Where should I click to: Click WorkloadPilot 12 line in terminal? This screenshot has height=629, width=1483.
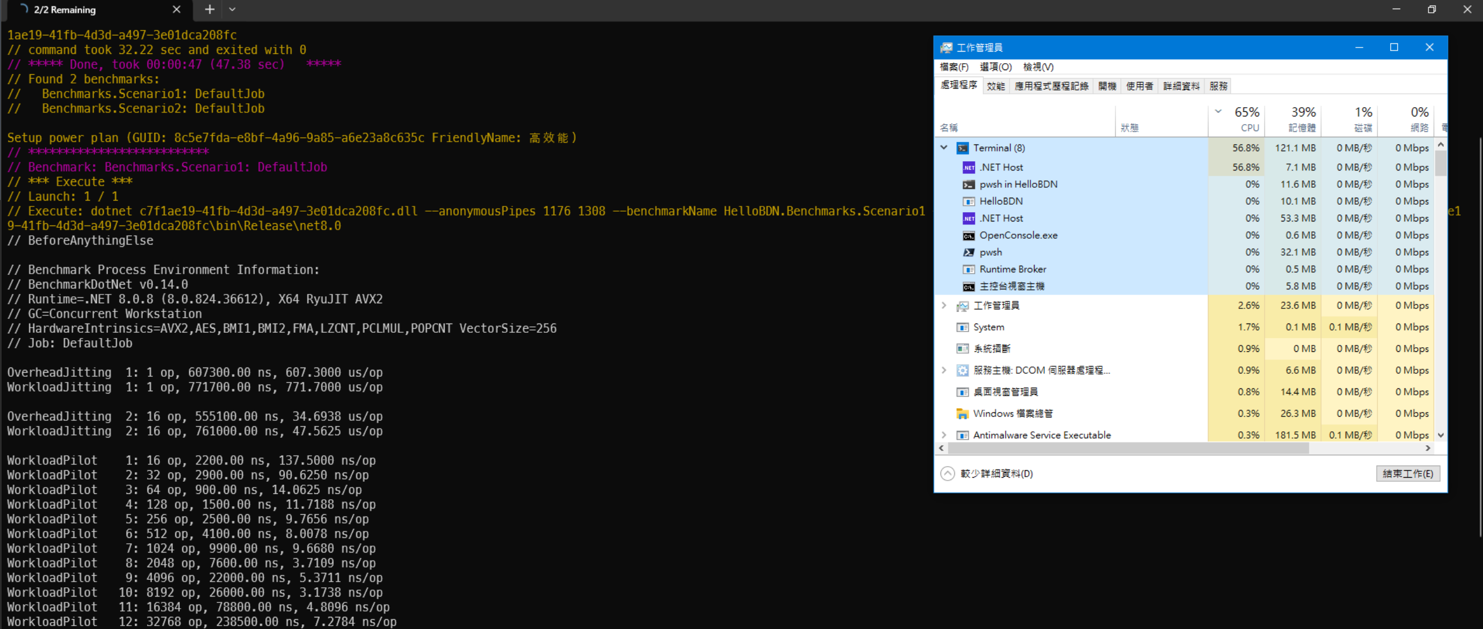pos(202,622)
